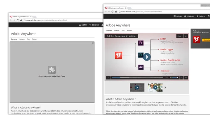The height and width of the screenshot is (115, 210).
Task: Click the next arrow beside video thumbnails
Action: point(166,87)
